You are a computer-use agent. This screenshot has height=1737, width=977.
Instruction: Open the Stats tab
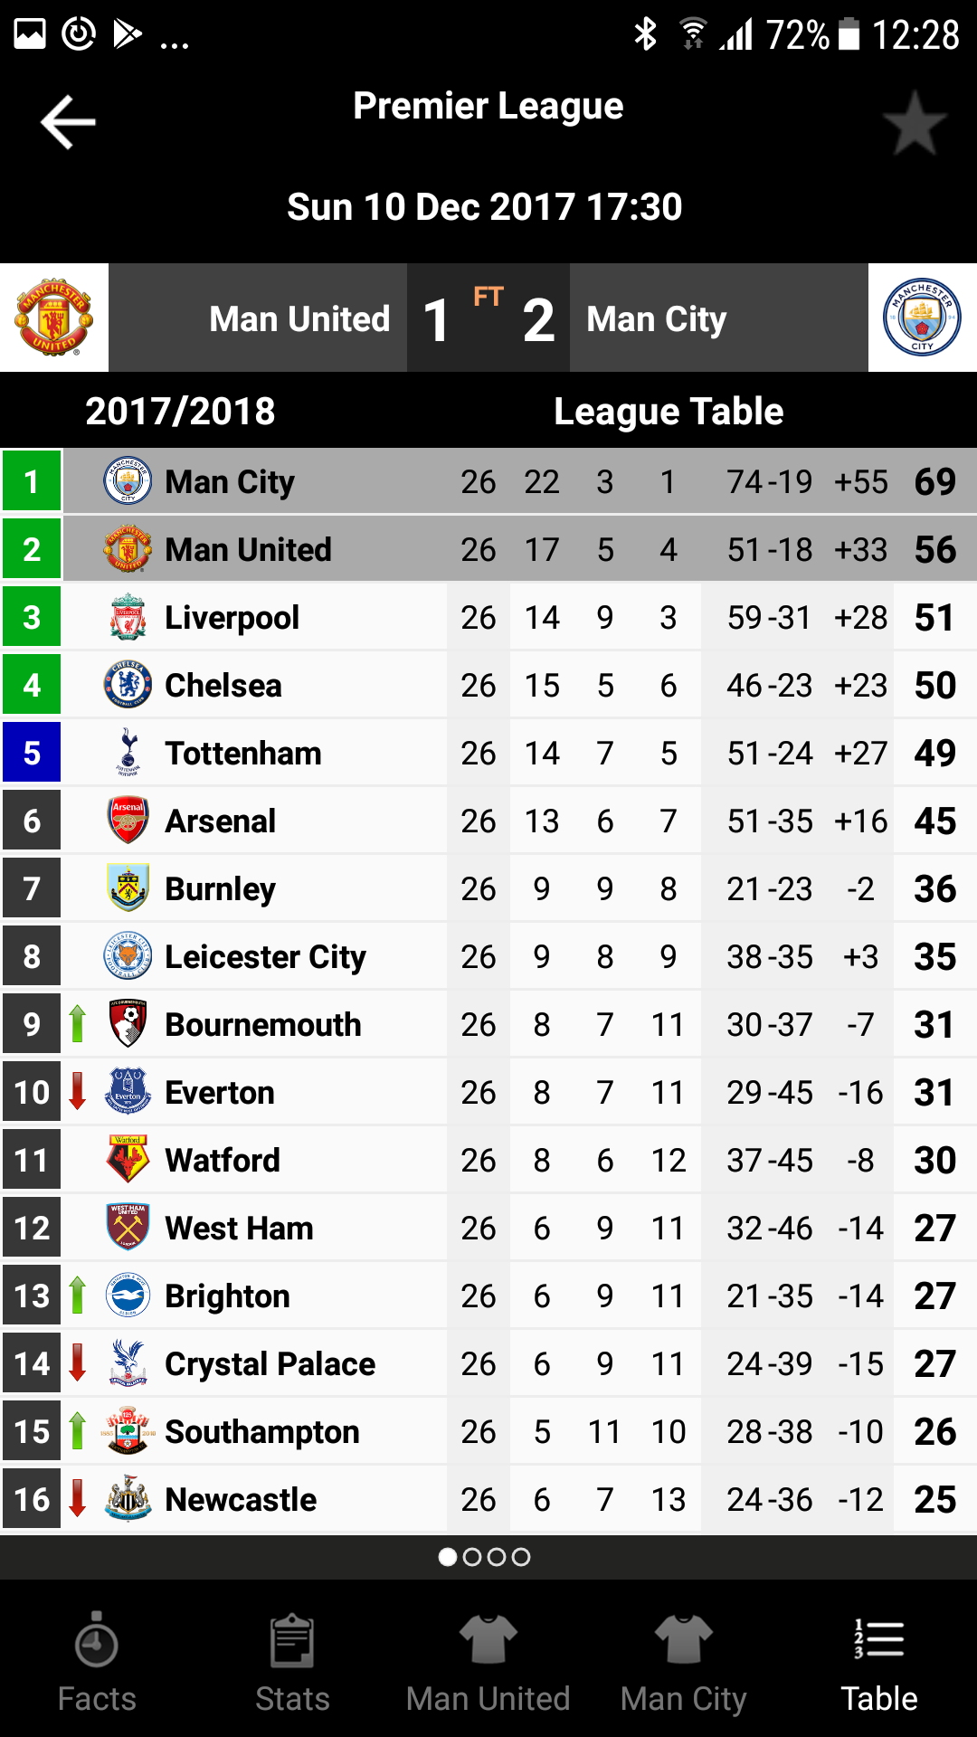292,1663
